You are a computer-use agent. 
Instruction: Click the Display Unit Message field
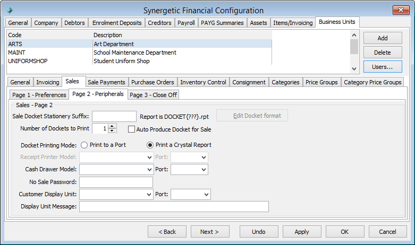174,206
